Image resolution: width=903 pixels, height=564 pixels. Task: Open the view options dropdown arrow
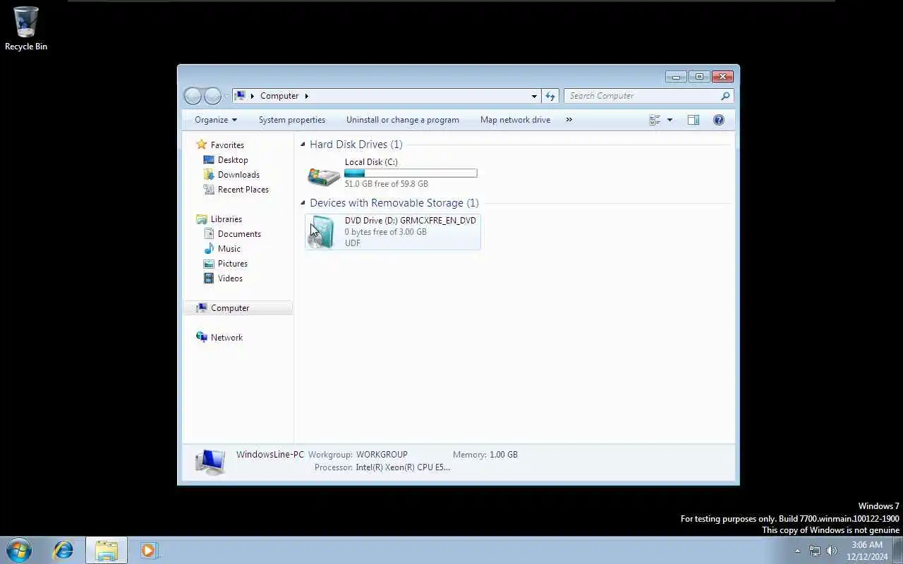669,120
